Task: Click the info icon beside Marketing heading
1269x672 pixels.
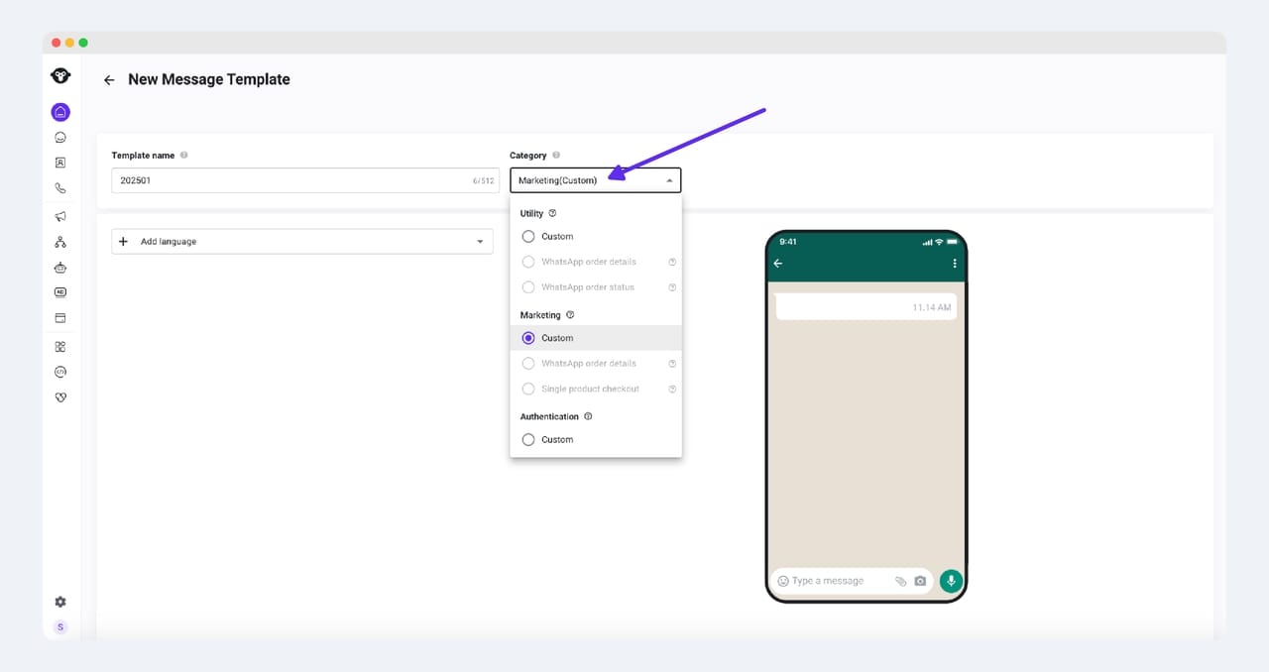Action: point(570,315)
